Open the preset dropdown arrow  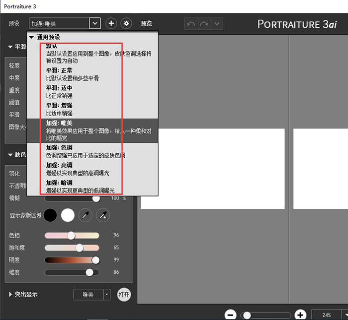coord(95,23)
